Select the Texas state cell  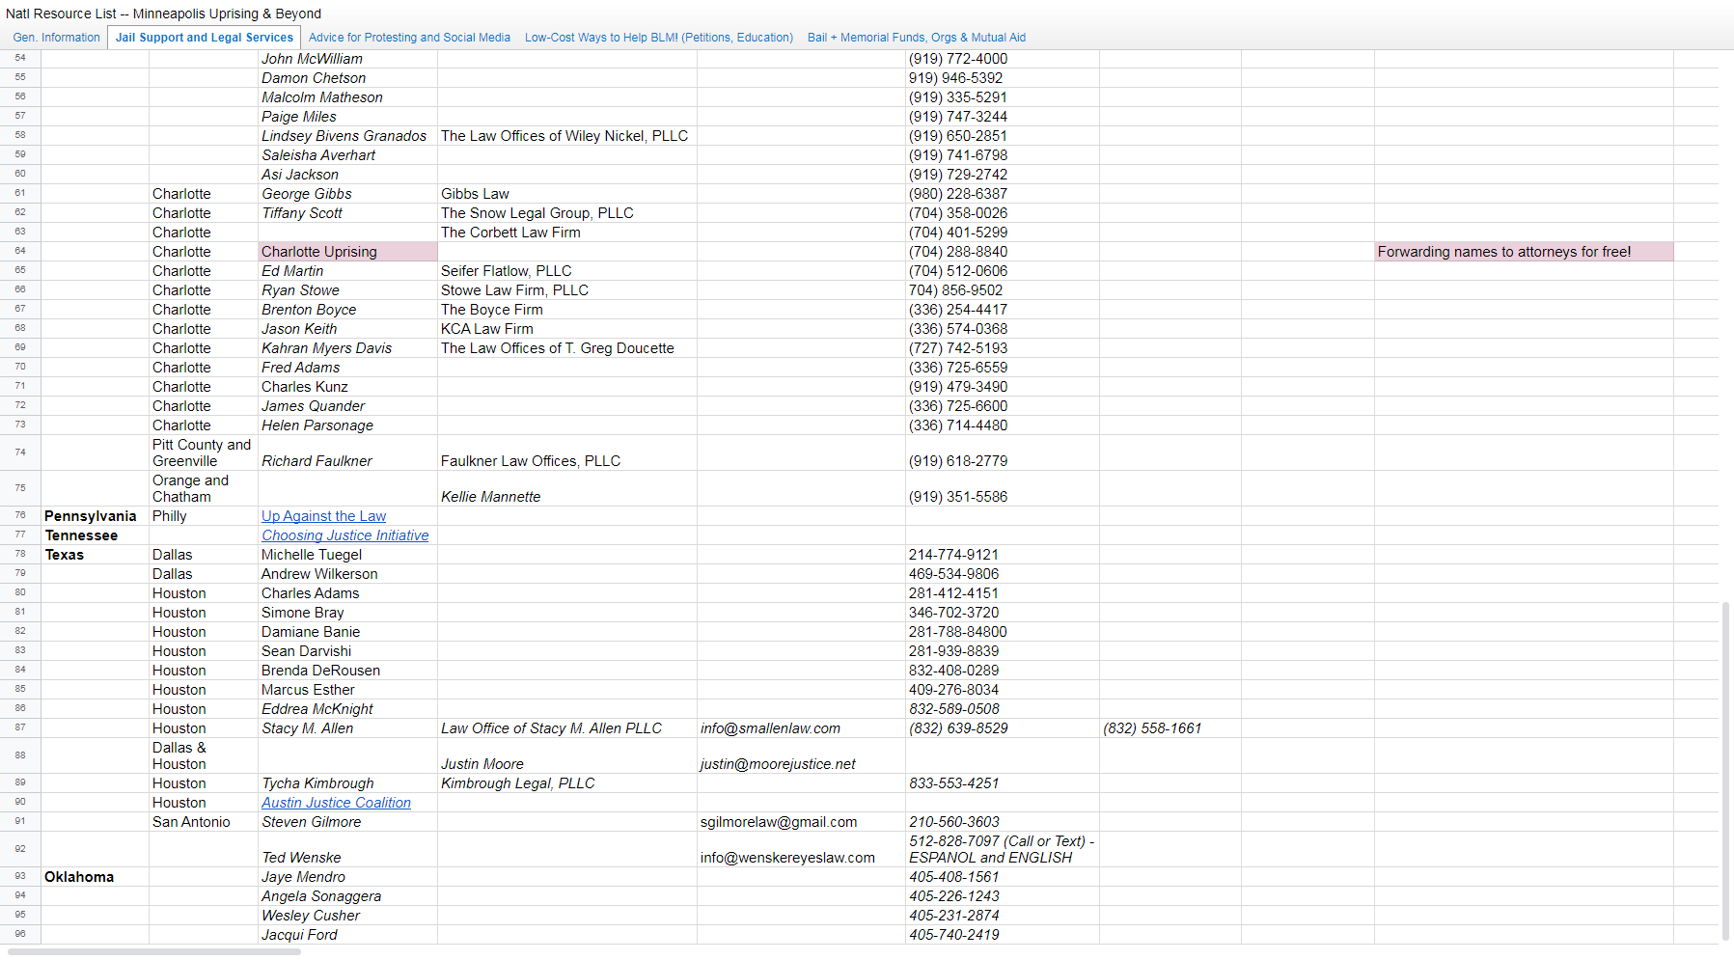point(95,555)
